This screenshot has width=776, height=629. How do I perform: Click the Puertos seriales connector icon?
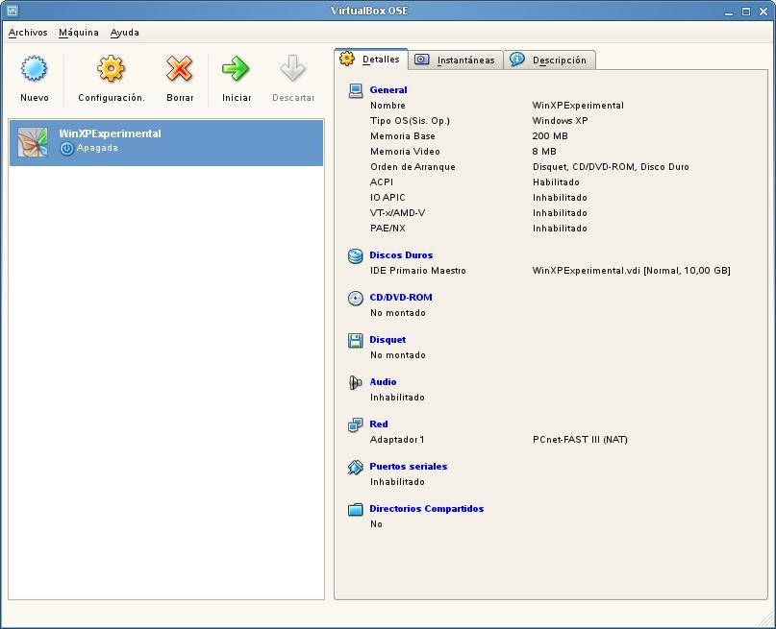tap(356, 467)
